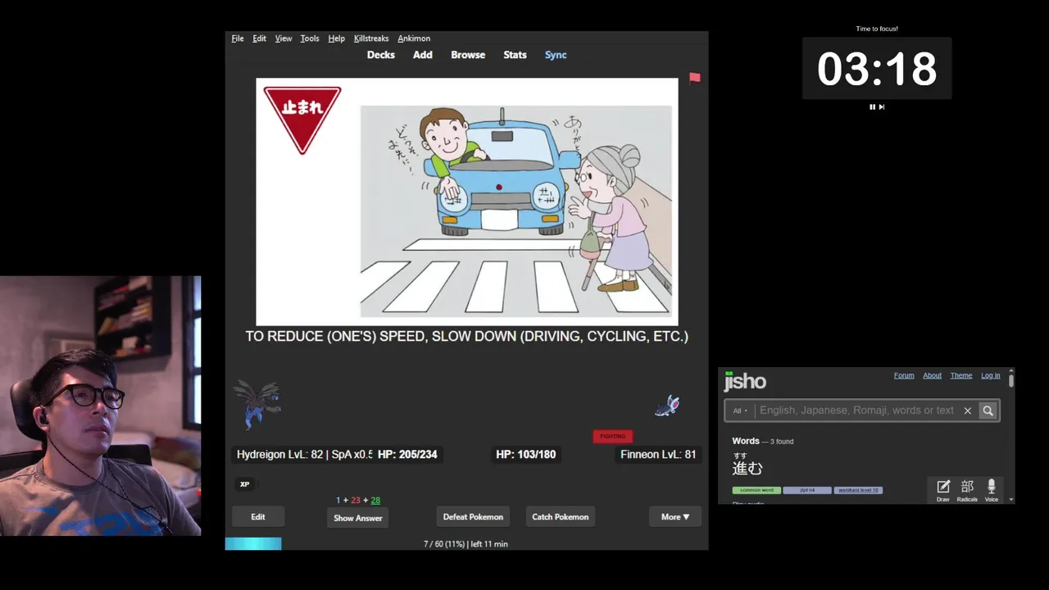Click the Jisho Log in link
This screenshot has height=590, width=1049.
pyautogui.click(x=991, y=375)
